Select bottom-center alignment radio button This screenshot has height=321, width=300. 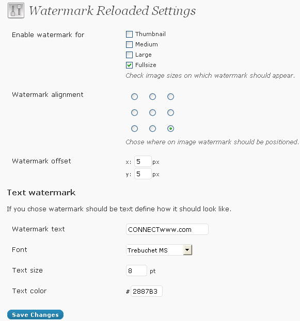pyautogui.click(x=152, y=129)
